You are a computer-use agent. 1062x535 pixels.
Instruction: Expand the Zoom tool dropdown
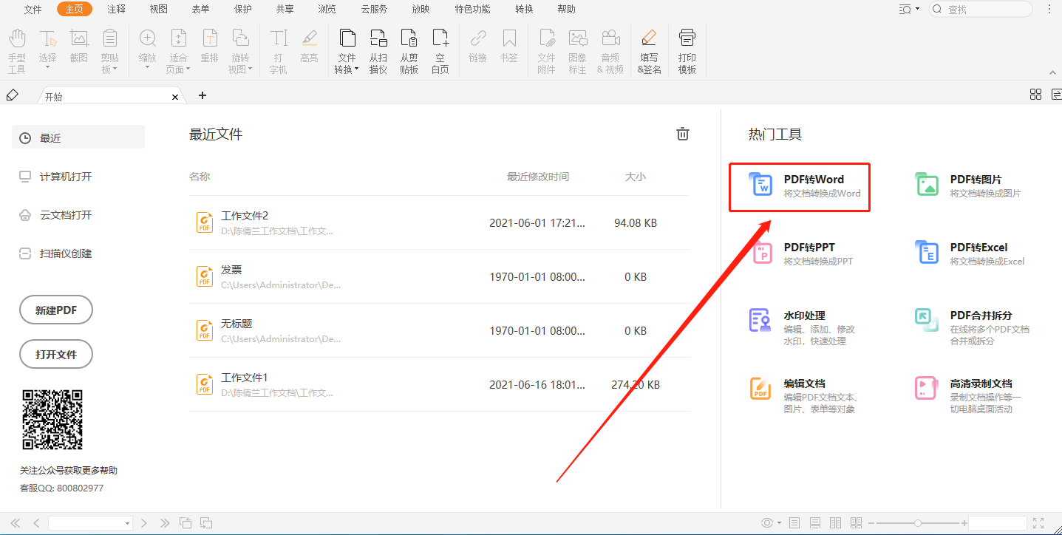tap(147, 68)
